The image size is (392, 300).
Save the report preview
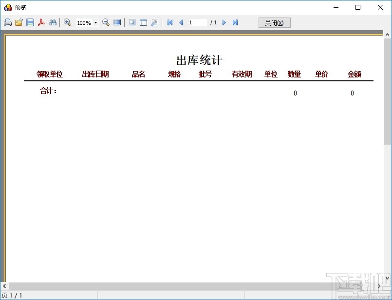point(30,22)
